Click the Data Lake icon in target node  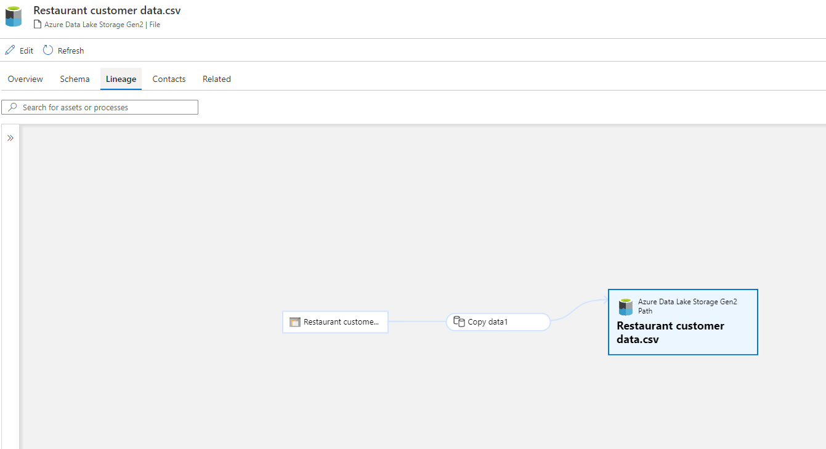pos(626,307)
